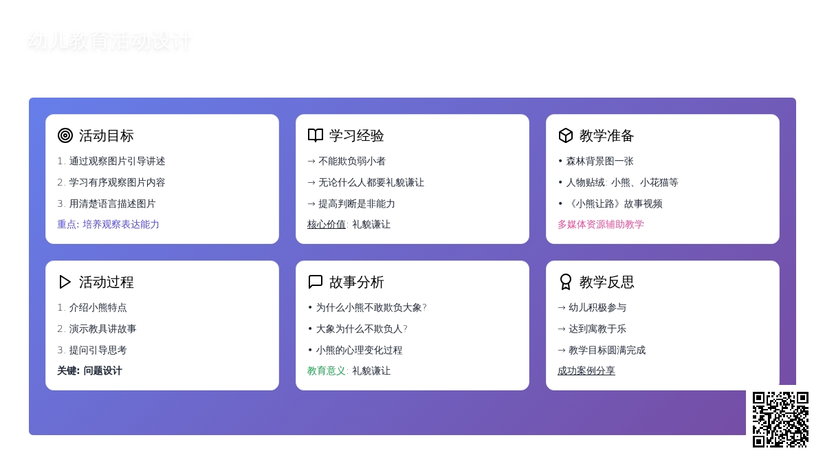This screenshot has width=825, height=464.
Task: Click the question 为什么小熊不敢欺负大象?
Action: click(367, 307)
